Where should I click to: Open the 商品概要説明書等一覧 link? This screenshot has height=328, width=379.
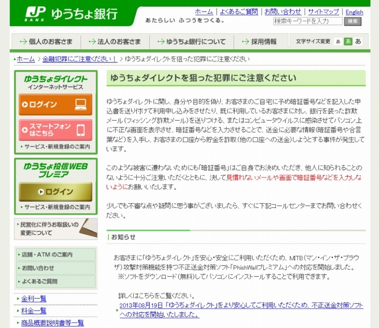52,323
